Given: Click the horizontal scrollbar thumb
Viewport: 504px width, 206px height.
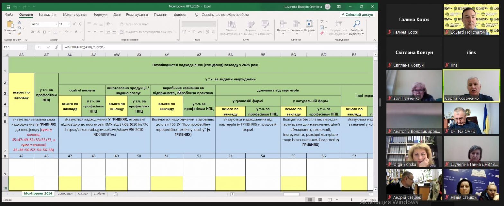Looking at the screenshot, I should [291, 194].
